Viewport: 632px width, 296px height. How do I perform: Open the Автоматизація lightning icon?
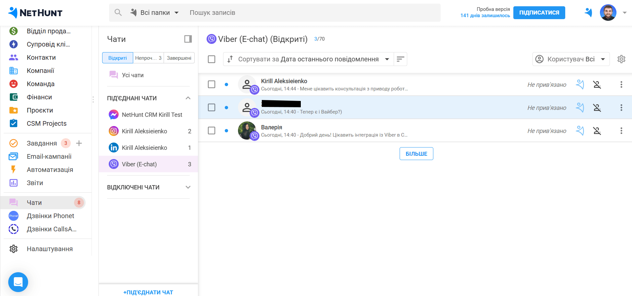14,170
